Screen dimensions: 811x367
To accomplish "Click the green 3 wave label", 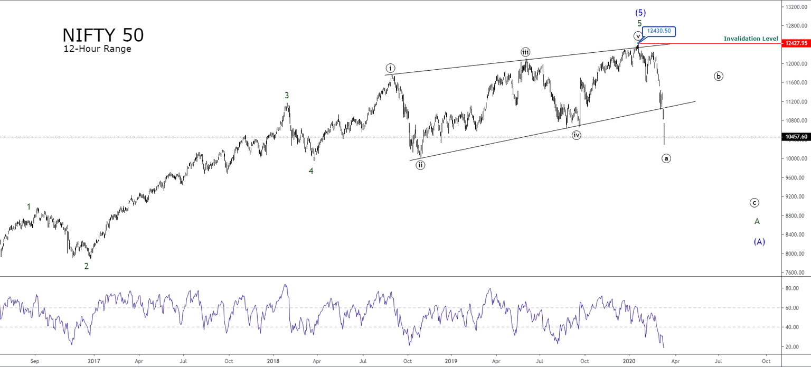I will 287,96.
